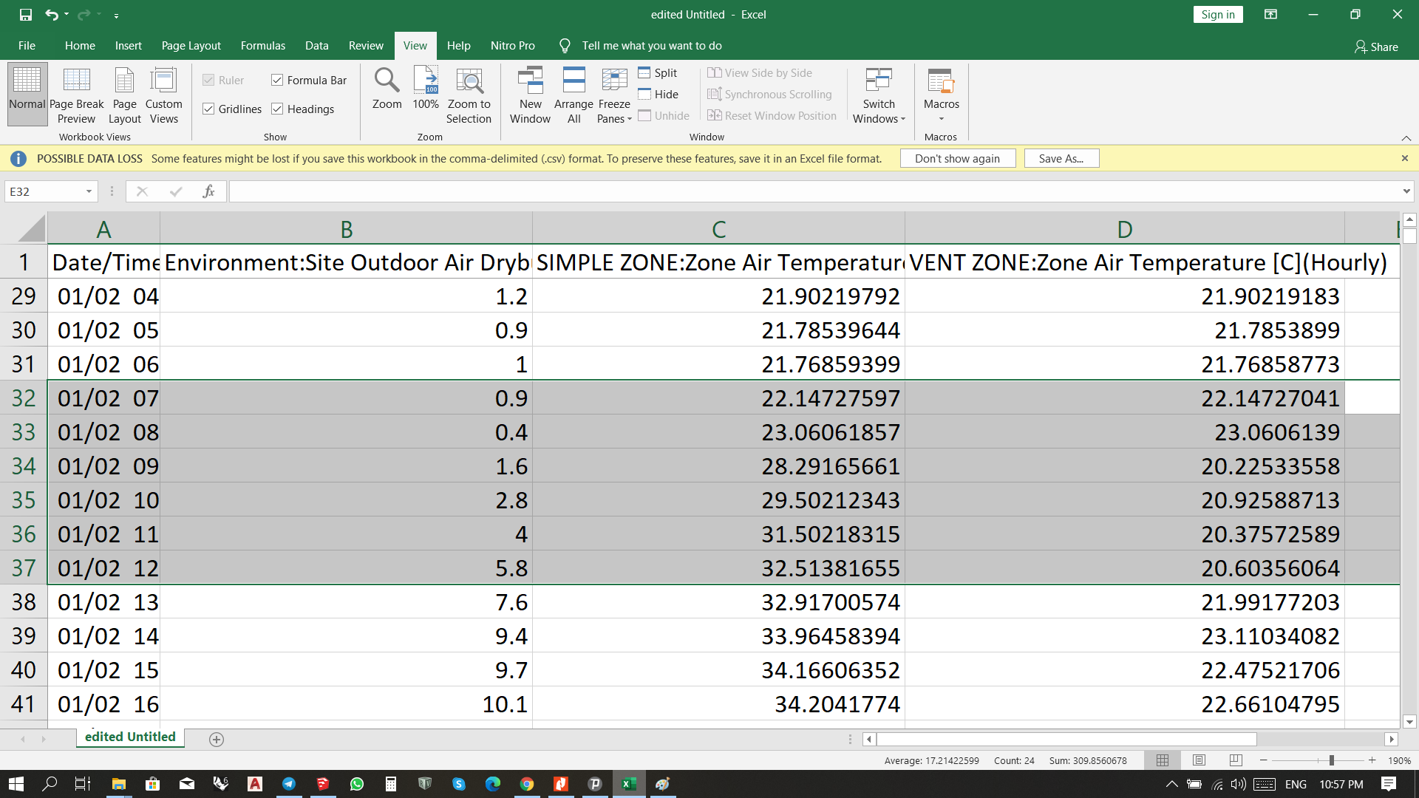
Task: Switch to Normal workbook view
Action: (x=27, y=94)
